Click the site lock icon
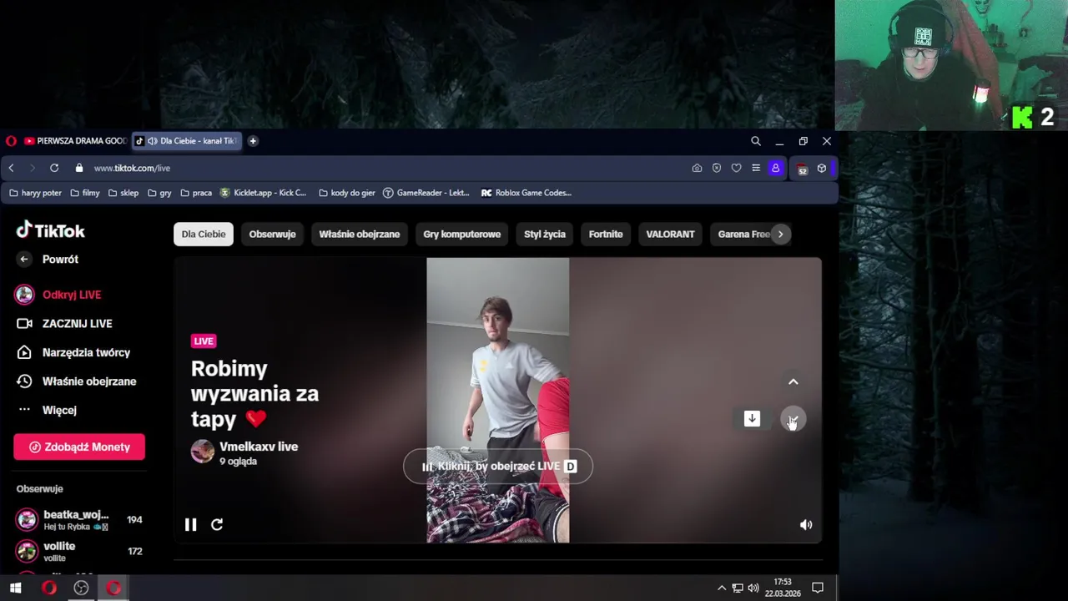This screenshot has height=601, width=1068. click(79, 168)
